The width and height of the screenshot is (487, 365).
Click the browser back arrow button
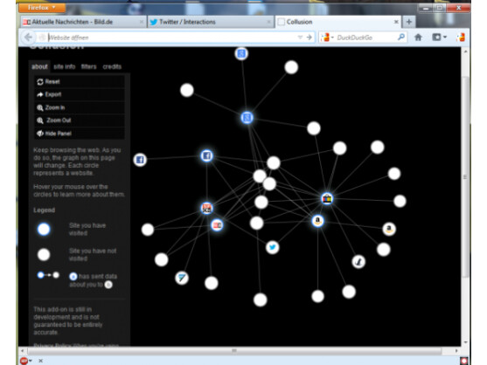(x=28, y=38)
